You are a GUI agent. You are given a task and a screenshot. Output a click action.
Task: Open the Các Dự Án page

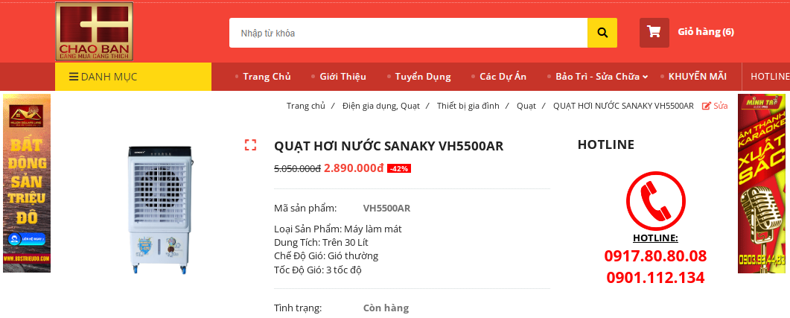(503, 77)
